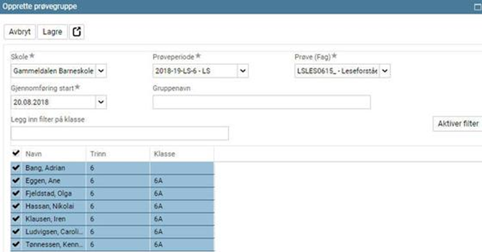The image size is (482, 252).
Task: Expand the Prøveperiode dropdown
Action: [243, 71]
